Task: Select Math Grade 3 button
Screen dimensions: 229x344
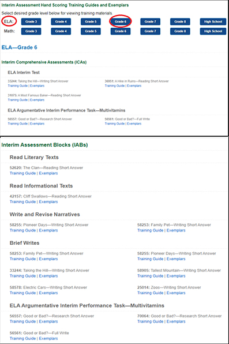Action: coord(31,31)
